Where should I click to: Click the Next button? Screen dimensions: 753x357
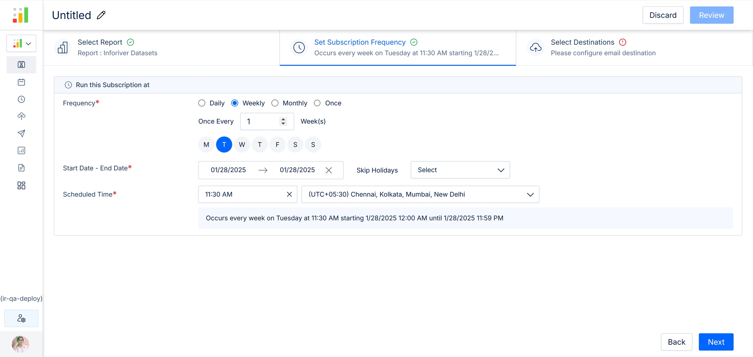(716, 342)
